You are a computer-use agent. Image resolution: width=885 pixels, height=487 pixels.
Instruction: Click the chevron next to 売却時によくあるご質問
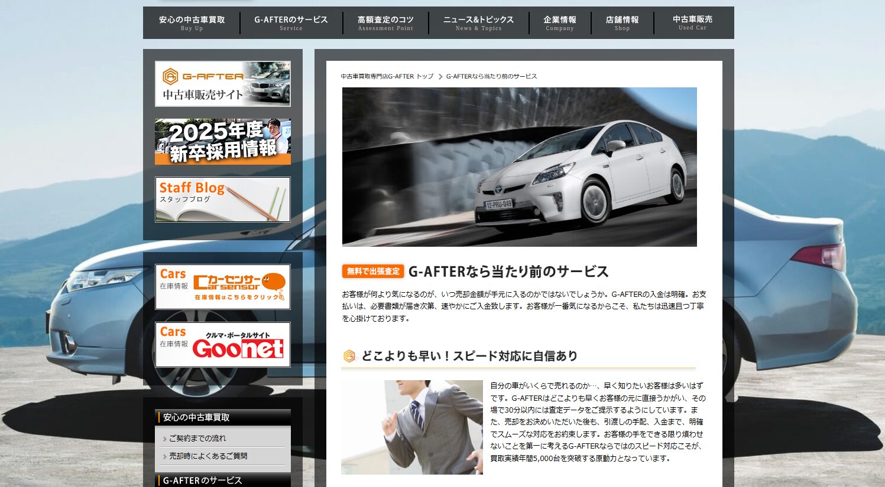166,455
